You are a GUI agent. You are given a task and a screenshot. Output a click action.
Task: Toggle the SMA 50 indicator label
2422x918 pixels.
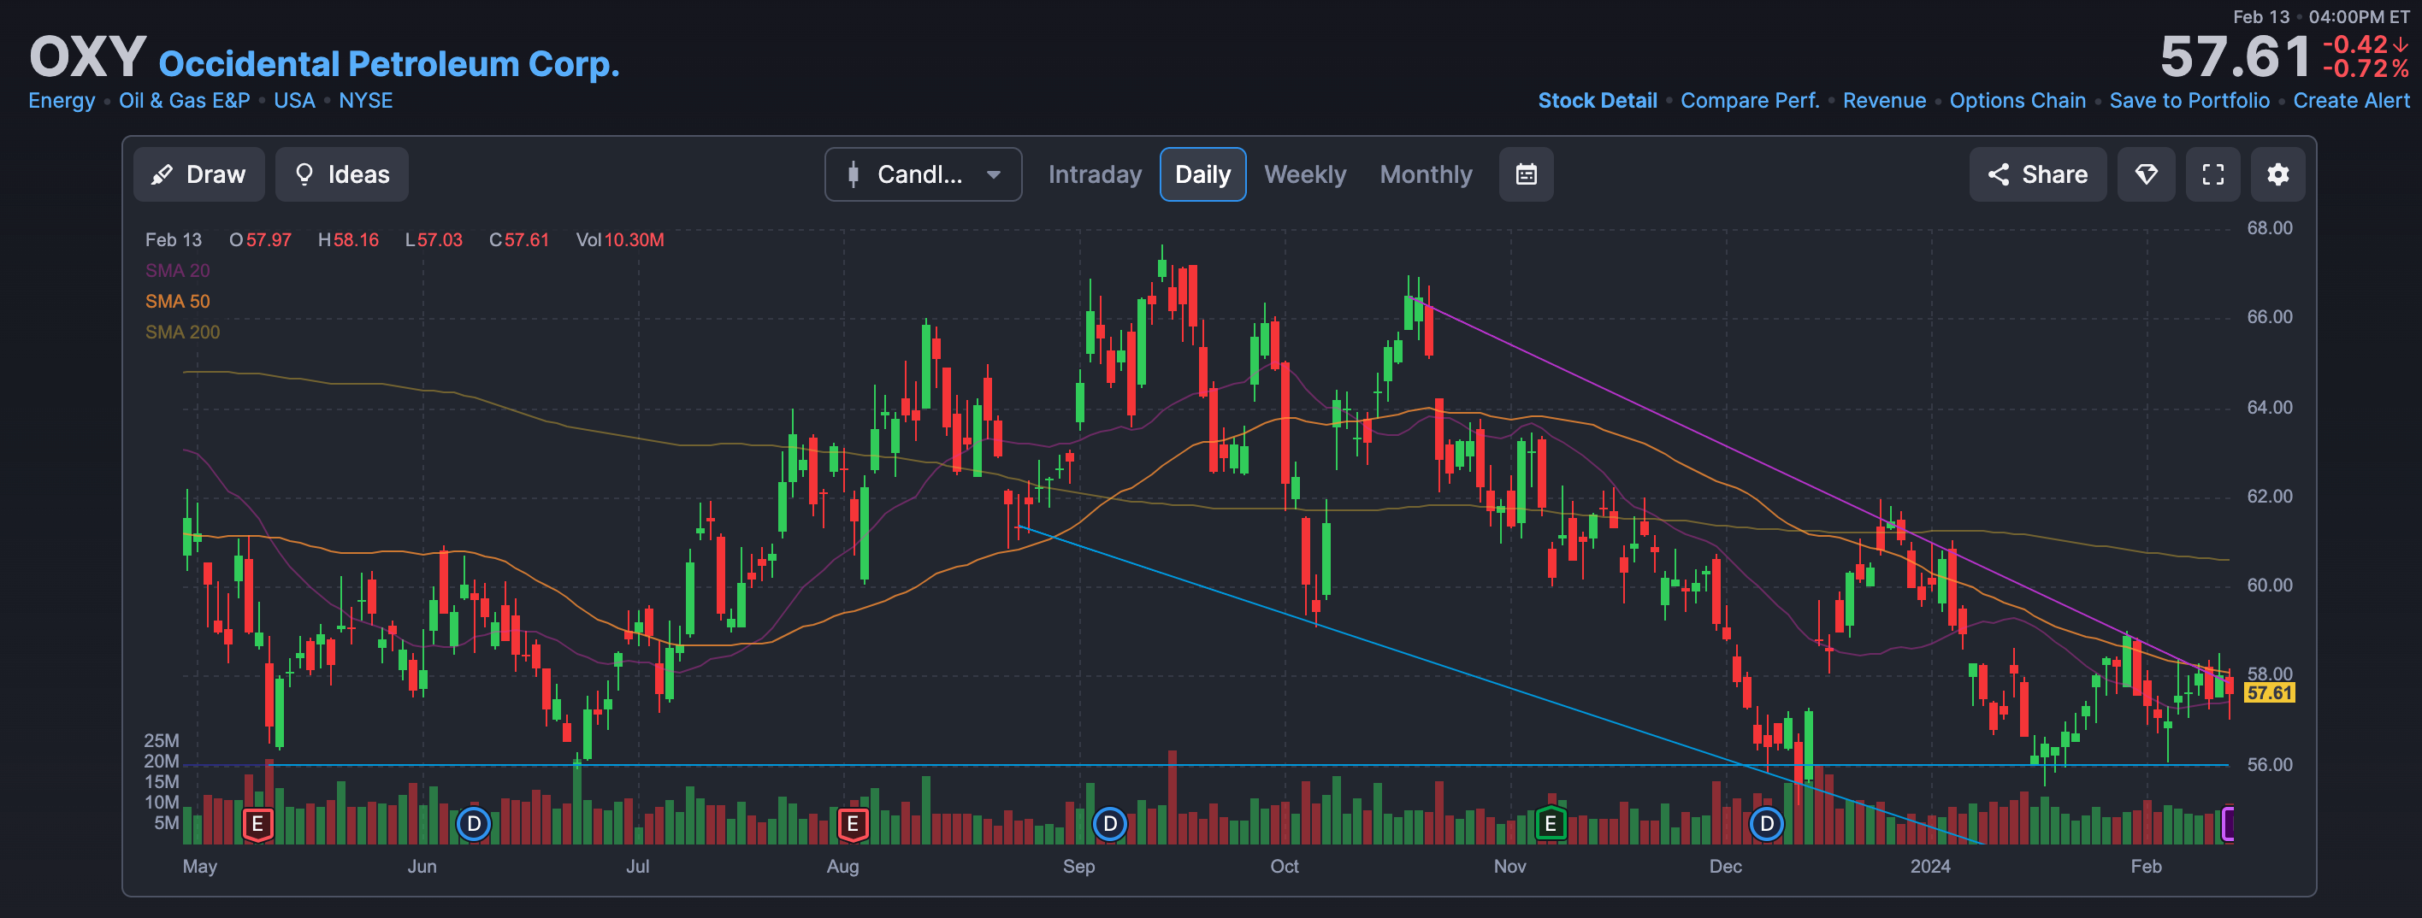[x=177, y=302]
